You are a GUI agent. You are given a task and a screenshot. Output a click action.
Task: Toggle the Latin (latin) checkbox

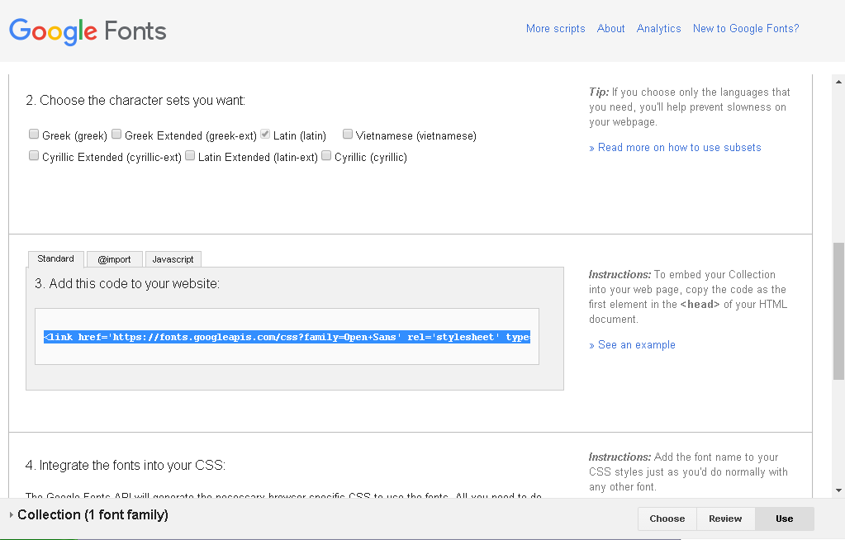pos(265,135)
